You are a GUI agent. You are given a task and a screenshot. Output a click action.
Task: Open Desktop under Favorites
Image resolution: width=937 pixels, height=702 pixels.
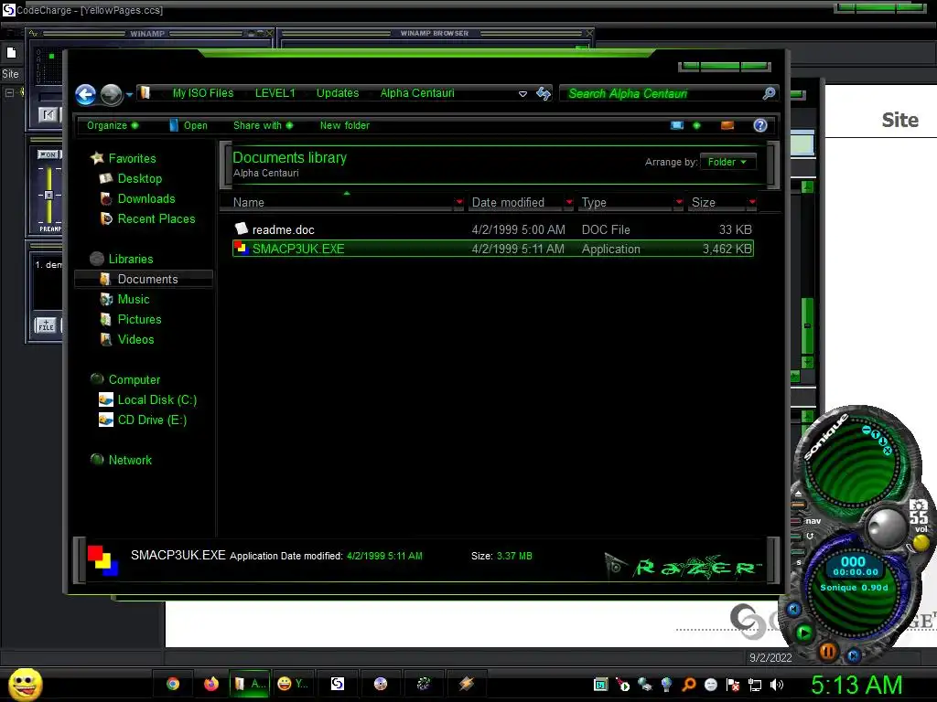coord(140,178)
